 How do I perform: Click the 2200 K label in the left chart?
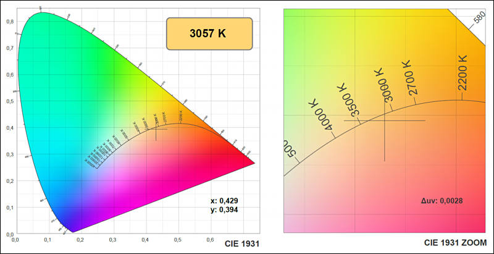point(181,117)
